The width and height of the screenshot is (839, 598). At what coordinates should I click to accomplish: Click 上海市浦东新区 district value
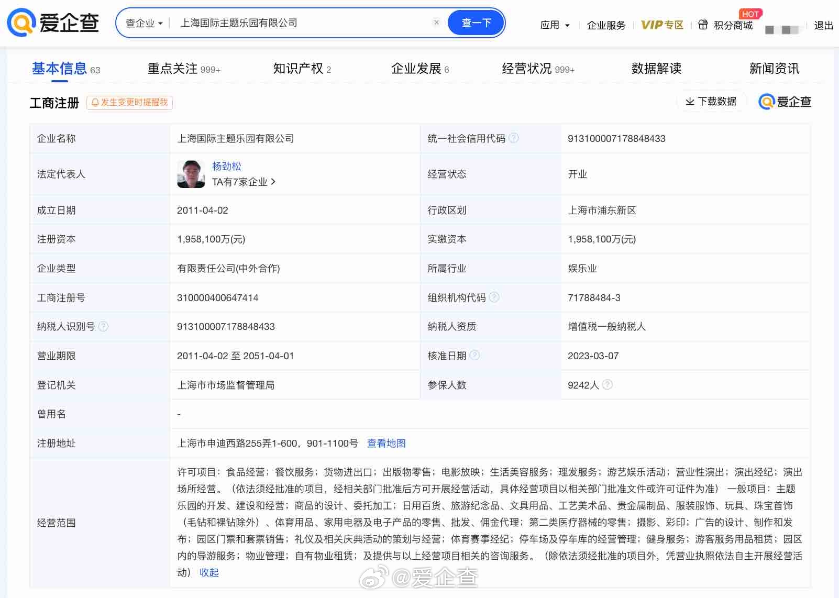coord(602,210)
